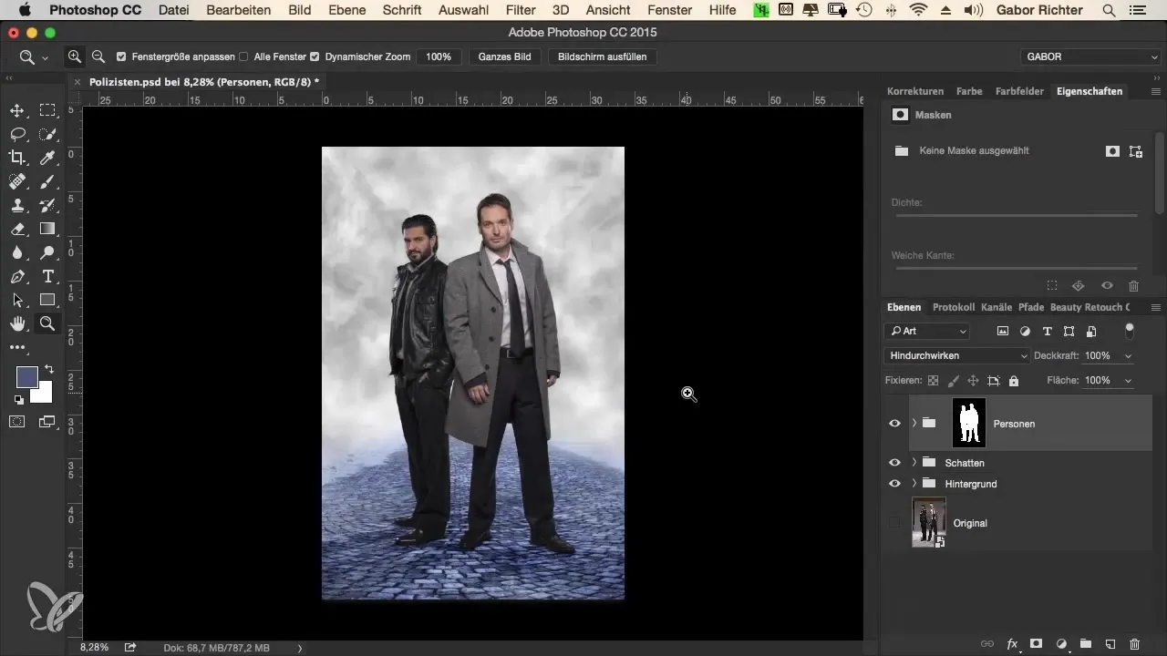
Task: Toggle Fenstergröße anpassen checkbox
Action: pos(122,56)
